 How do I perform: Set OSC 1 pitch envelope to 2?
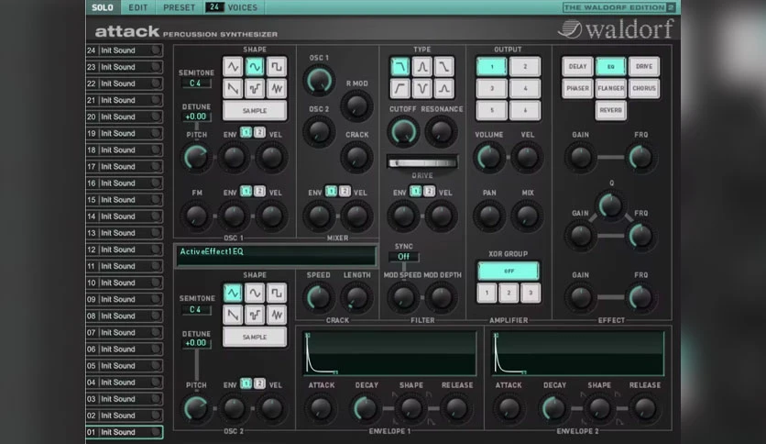click(259, 132)
